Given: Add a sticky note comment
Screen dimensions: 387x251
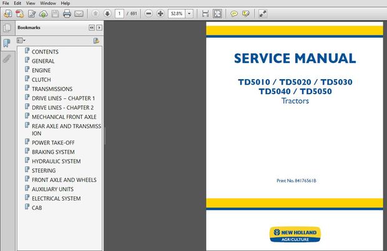Looking at the screenshot, I should point(234,14).
